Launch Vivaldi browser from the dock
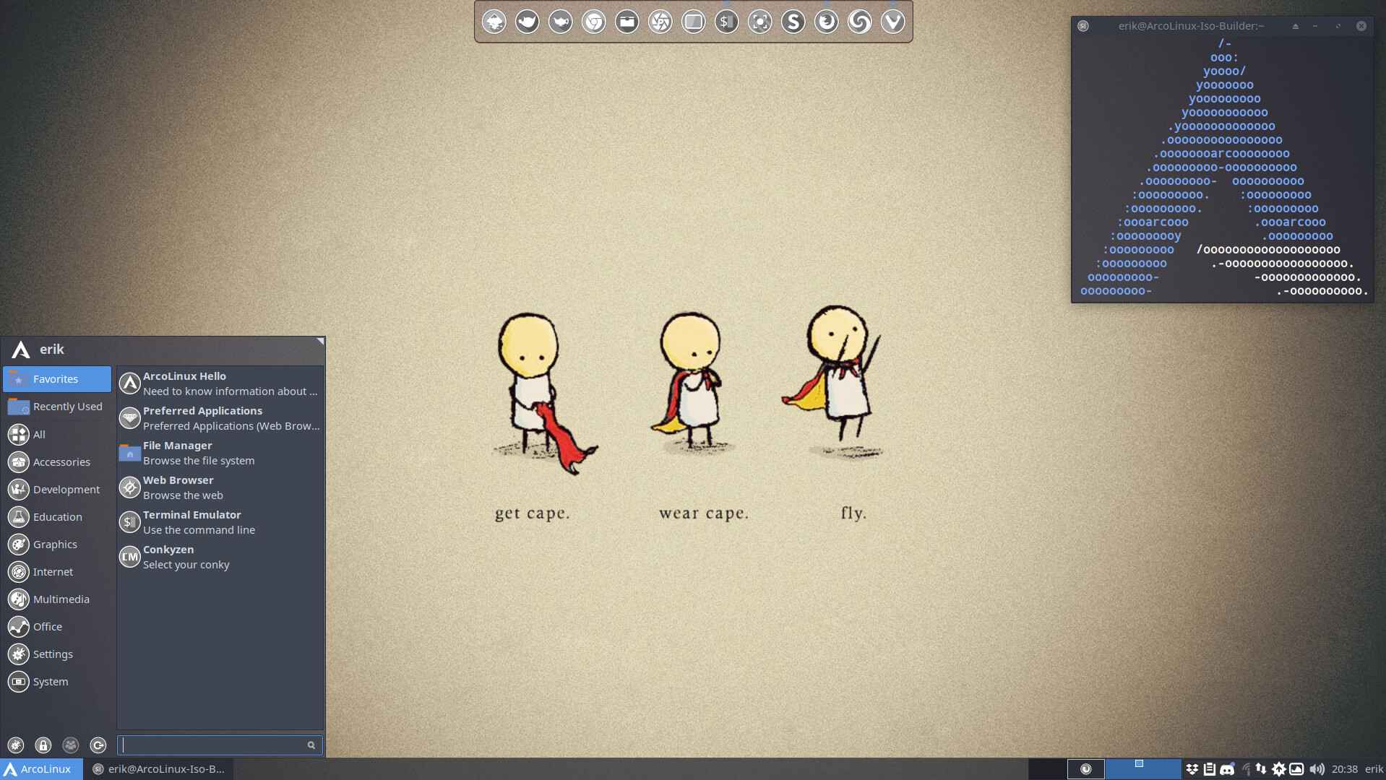Screen dimensions: 1386x780 893,22
